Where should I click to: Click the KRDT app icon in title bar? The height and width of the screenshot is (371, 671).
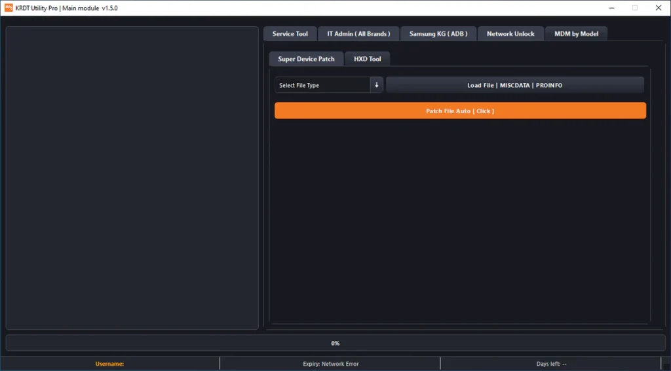click(x=8, y=8)
